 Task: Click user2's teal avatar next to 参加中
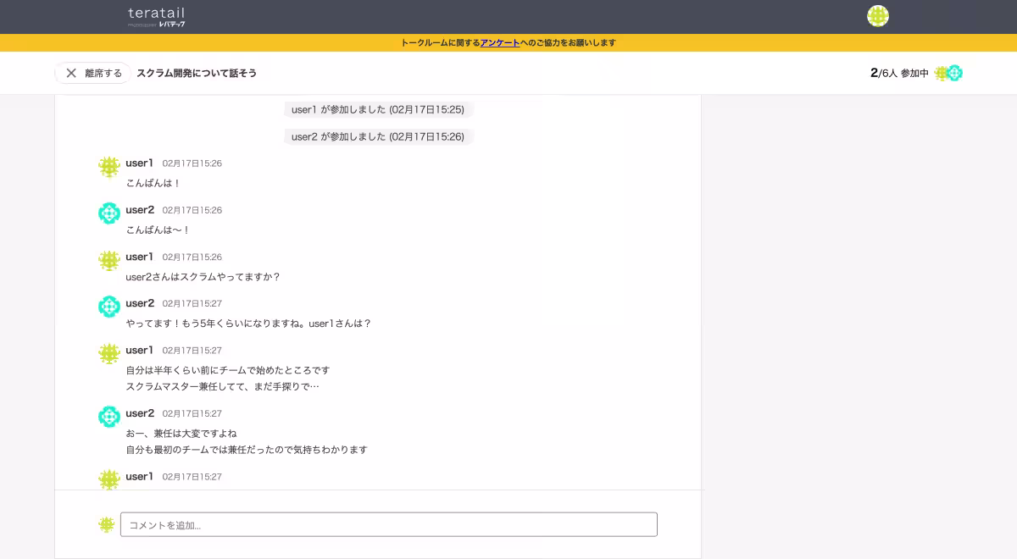click(x=954, y=73)
